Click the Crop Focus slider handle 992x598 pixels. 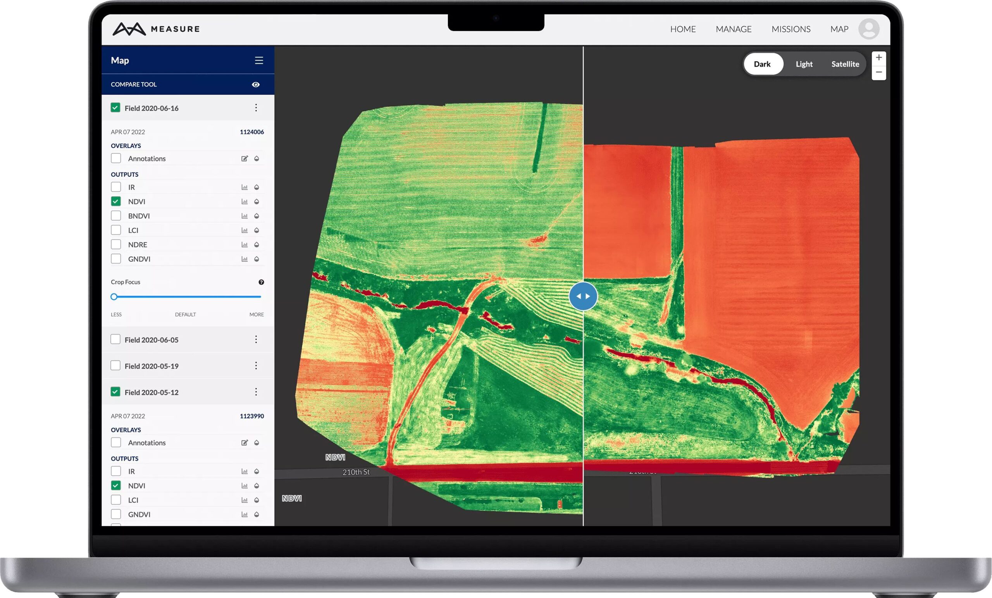(x=114, y=297)
